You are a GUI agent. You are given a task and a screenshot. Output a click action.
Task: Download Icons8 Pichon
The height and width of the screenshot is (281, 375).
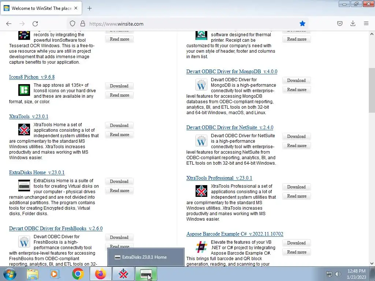[x=119, y=86]
